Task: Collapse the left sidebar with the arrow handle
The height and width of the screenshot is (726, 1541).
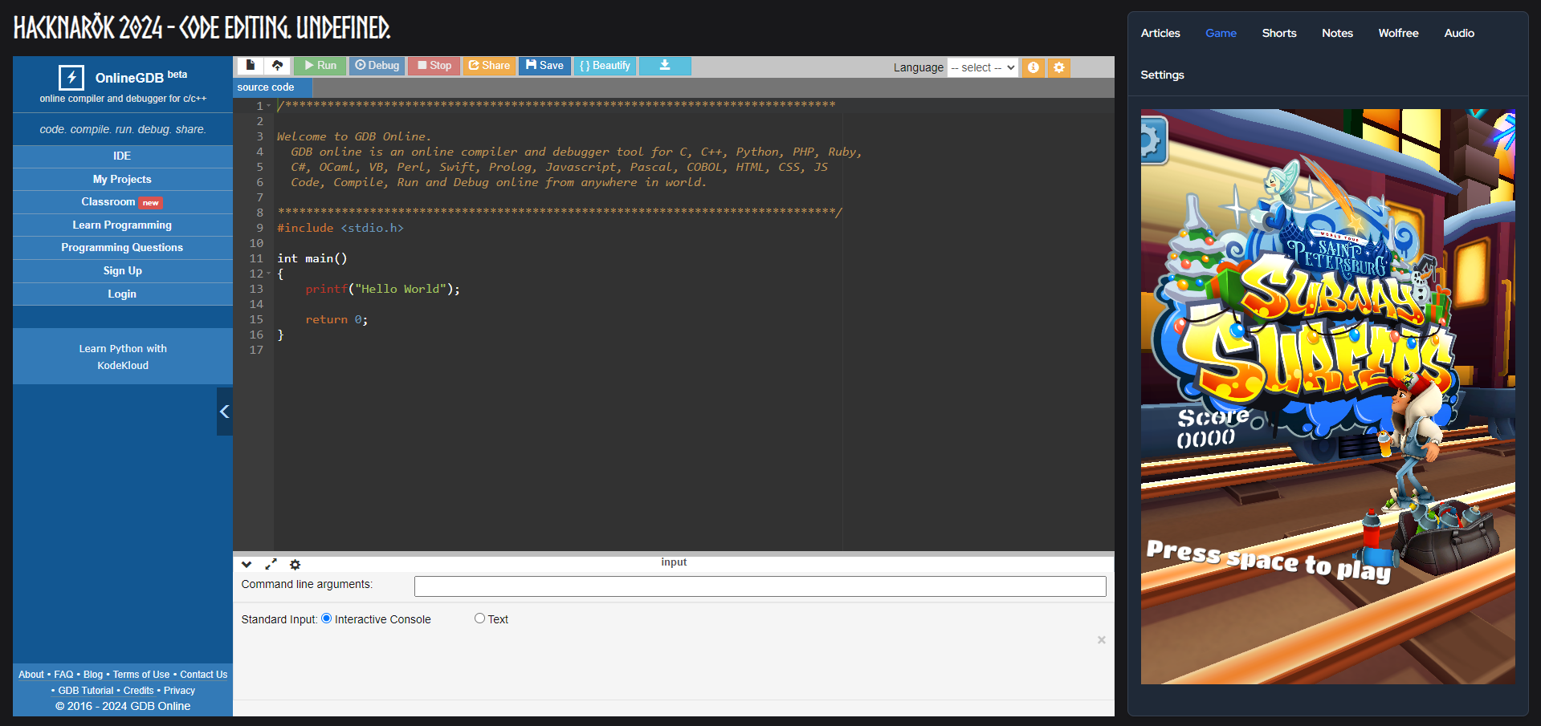Action: coord(225,412)
